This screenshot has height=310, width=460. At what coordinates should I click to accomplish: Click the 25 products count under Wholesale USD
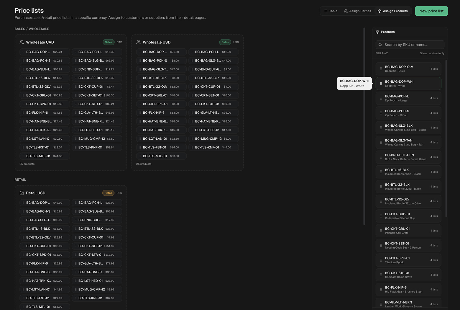point(144,164)
